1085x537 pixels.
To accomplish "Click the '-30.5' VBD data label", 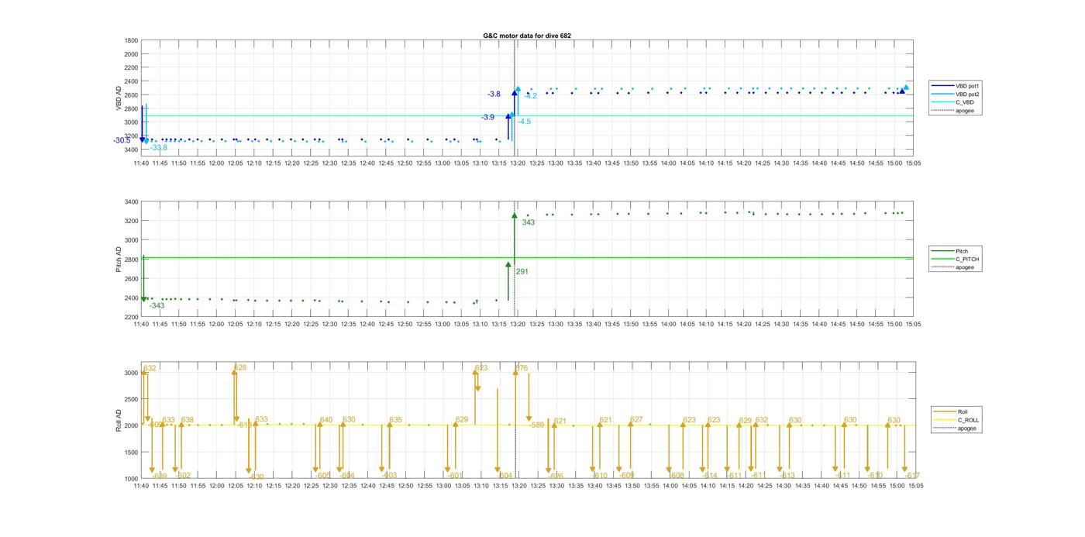I will coord(122,140).
